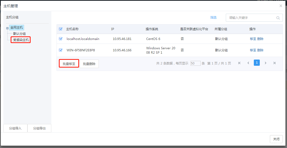
Task: Click 批量删除 button
Action: click(89, 64)
